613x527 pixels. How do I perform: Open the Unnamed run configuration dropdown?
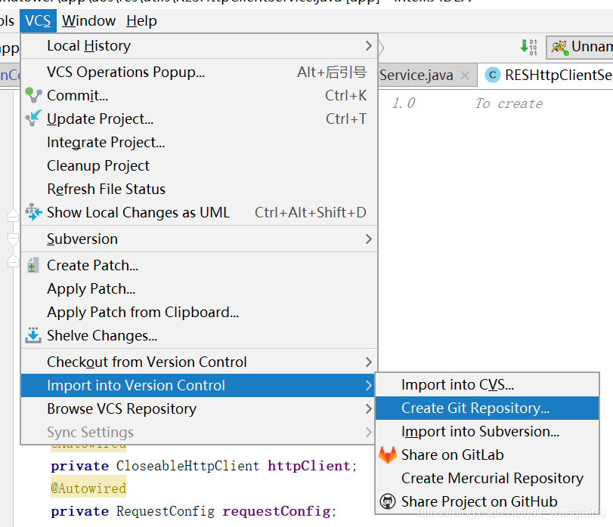(x=580, y=48)
